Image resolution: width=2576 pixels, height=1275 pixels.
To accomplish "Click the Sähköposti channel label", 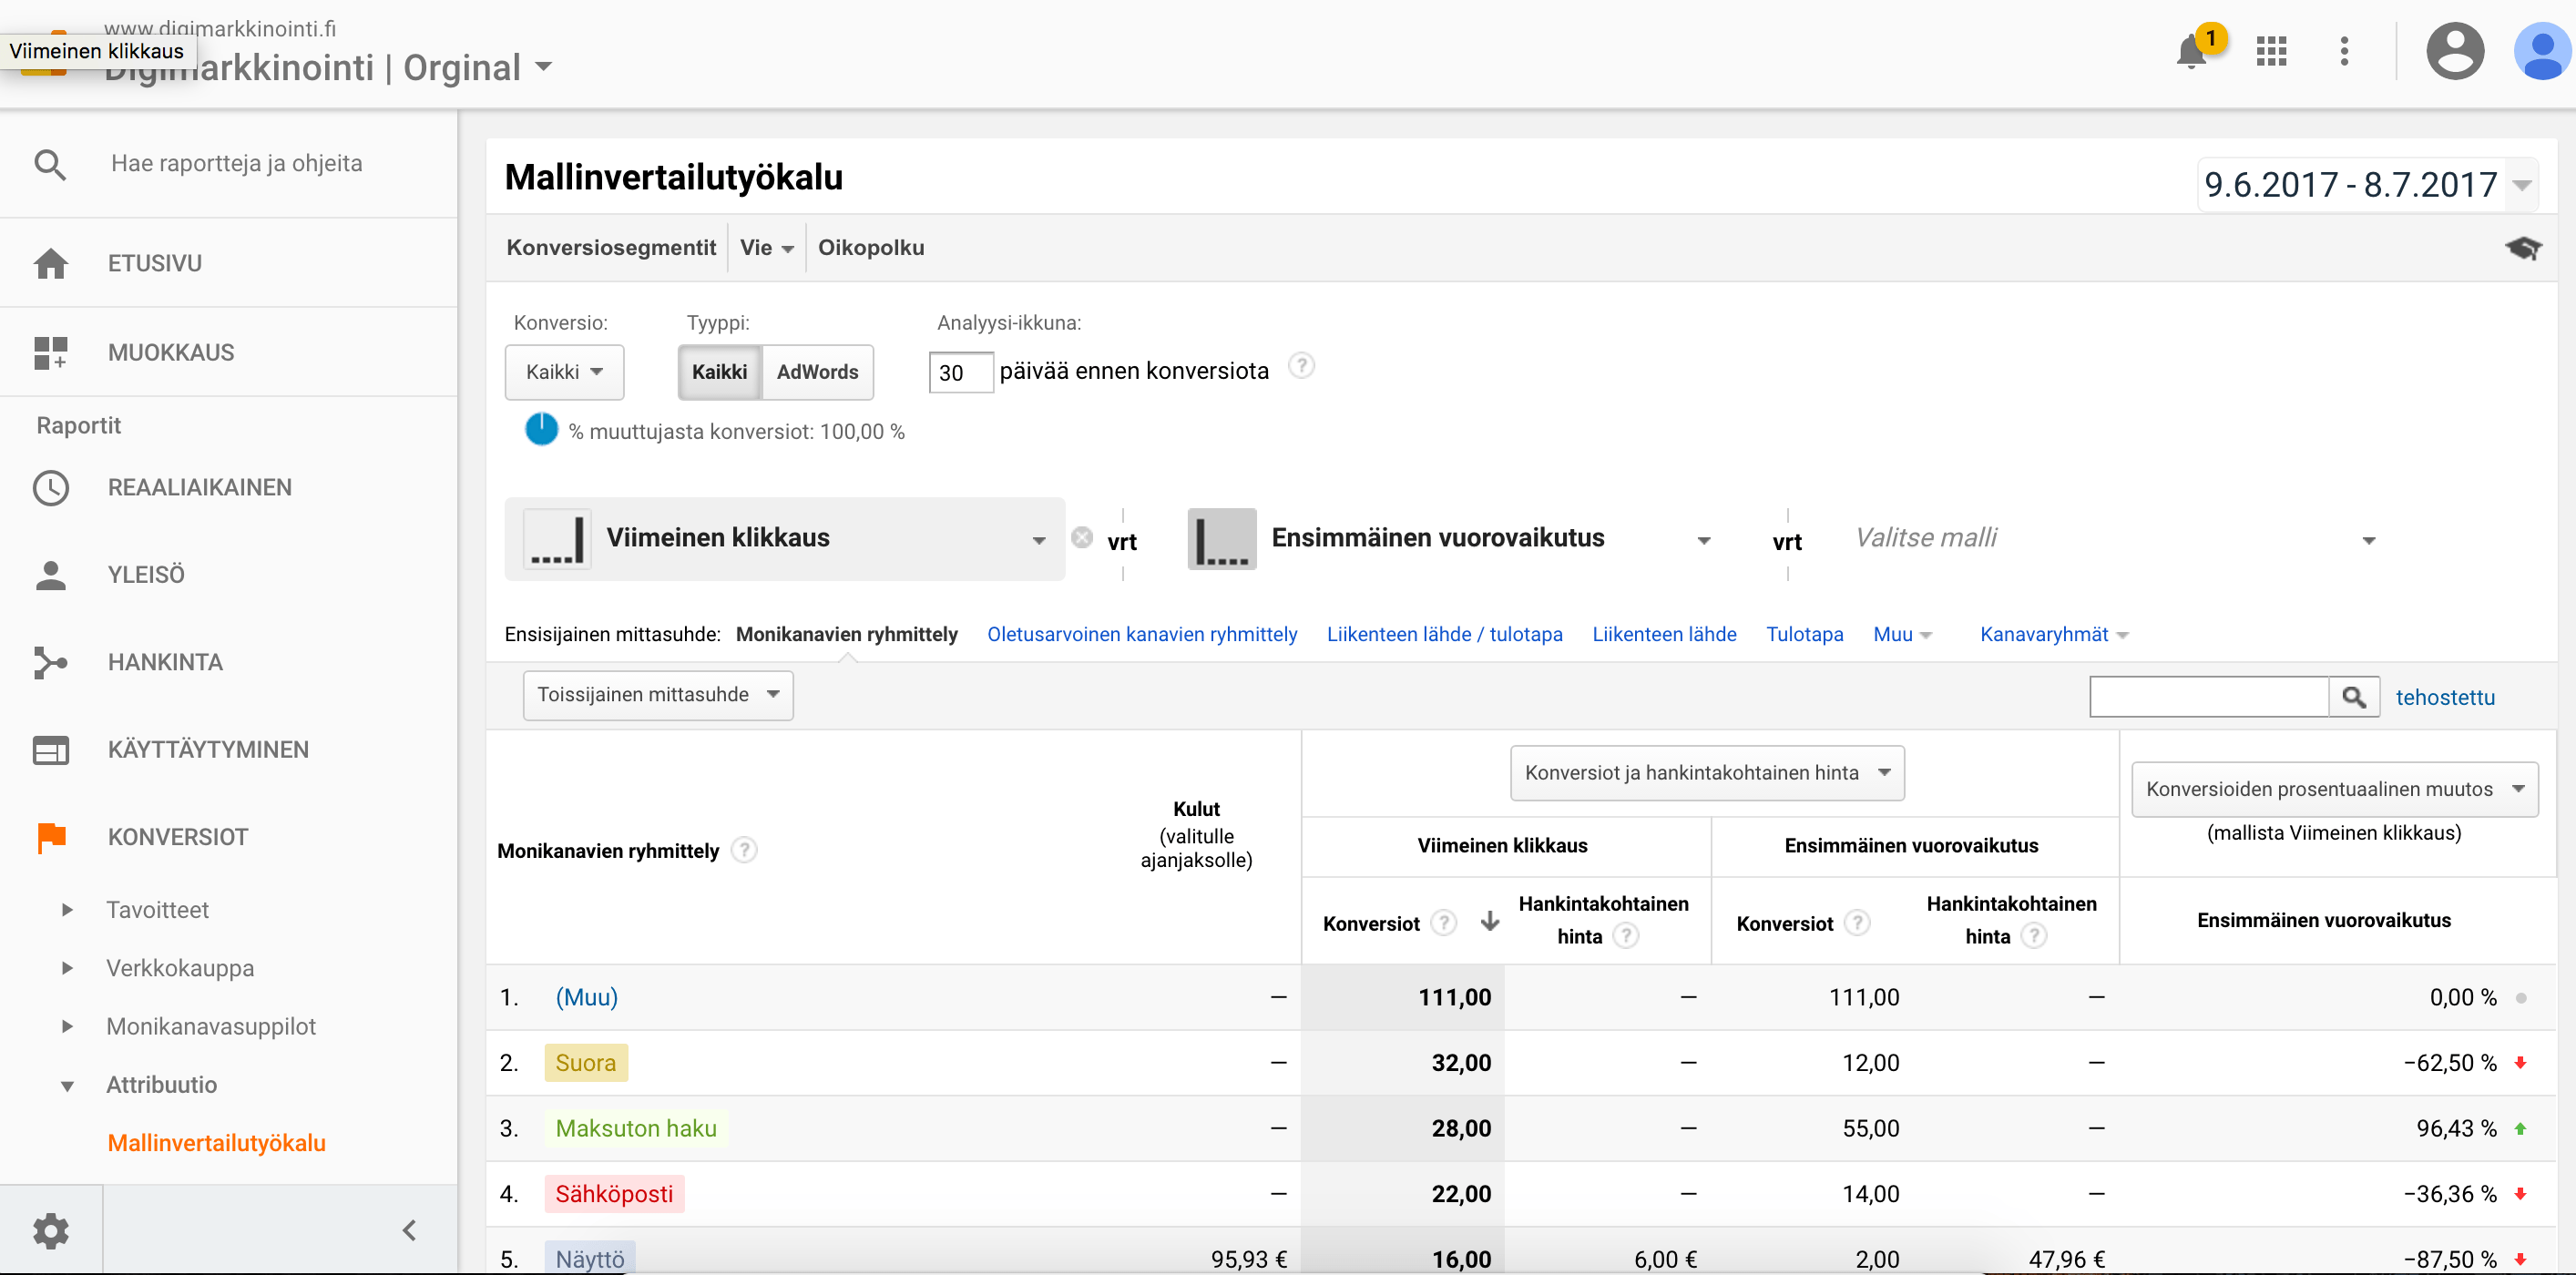I will [x=614, y=1194].
